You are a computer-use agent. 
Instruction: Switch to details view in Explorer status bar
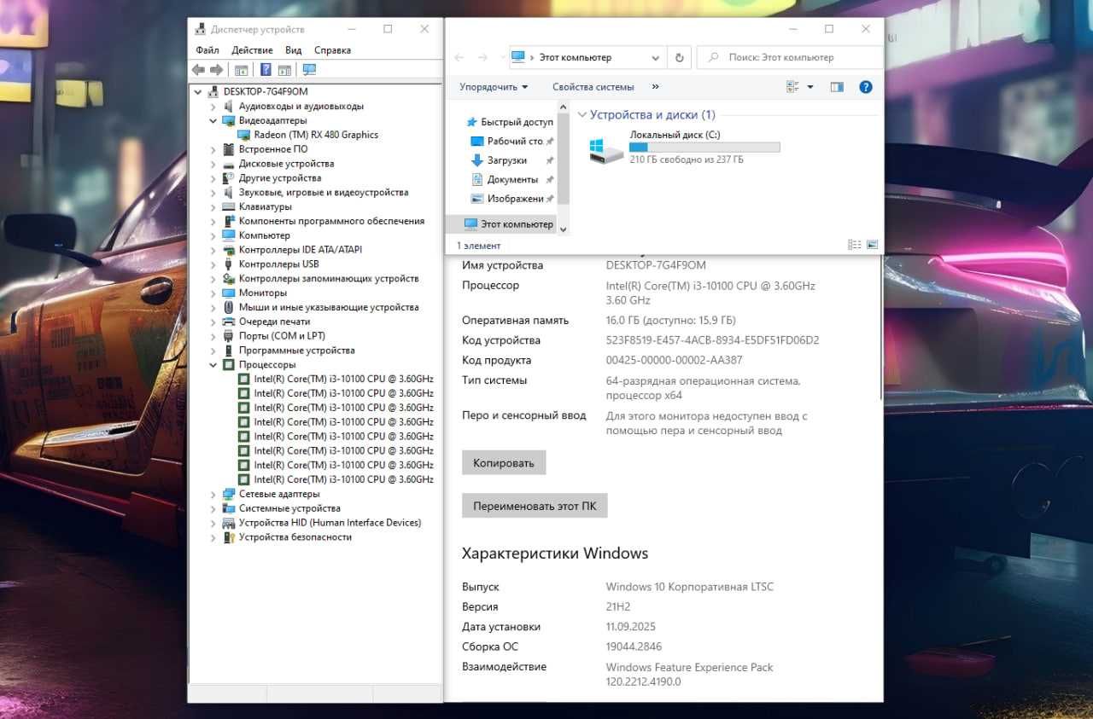tap(854, 245)
